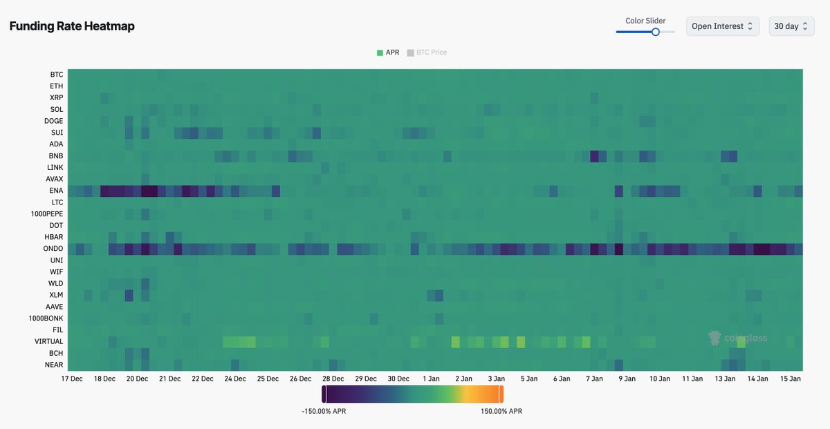Click the 150.00% maximum handle on the color scale

[x=501, y=394]
